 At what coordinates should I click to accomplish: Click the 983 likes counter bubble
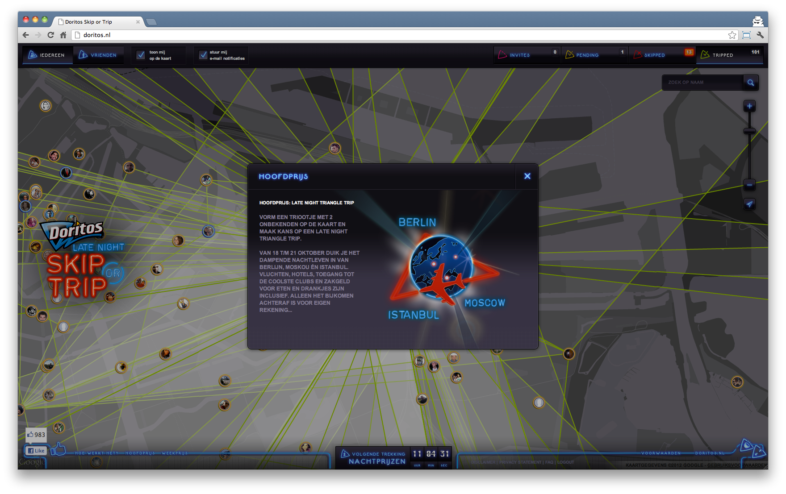tap(36, 435)
